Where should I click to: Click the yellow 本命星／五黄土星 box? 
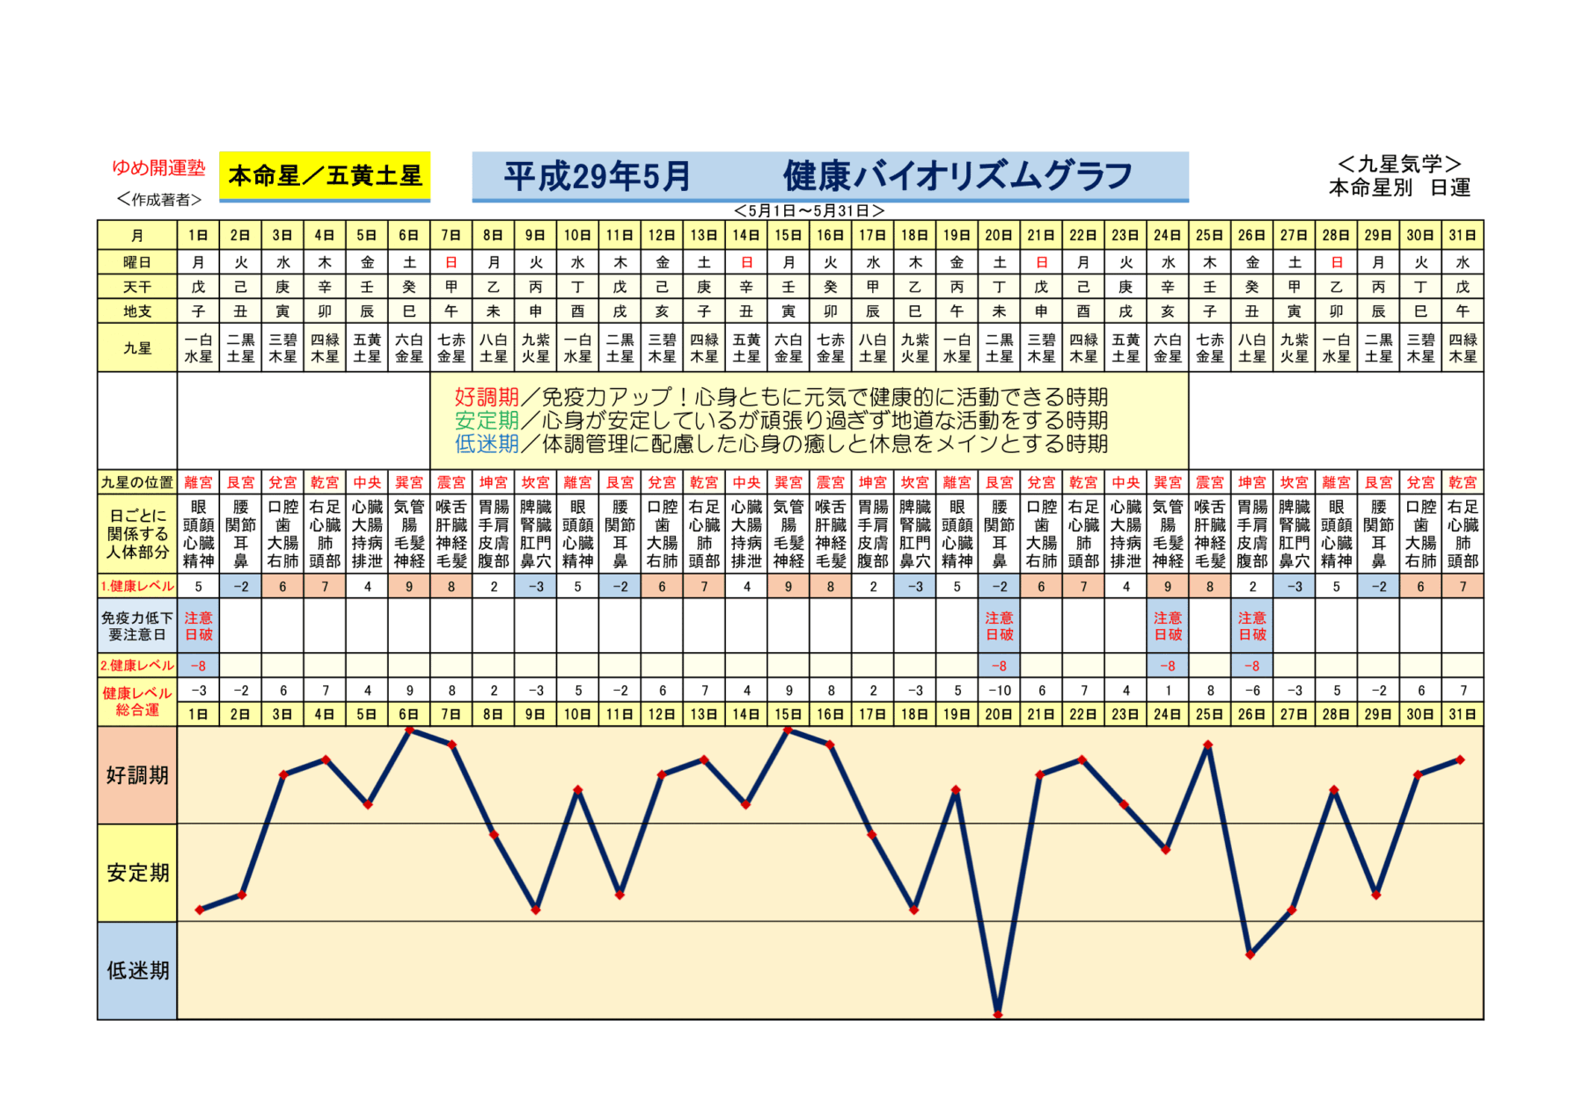pyautogui.click(x=324, y=176)
